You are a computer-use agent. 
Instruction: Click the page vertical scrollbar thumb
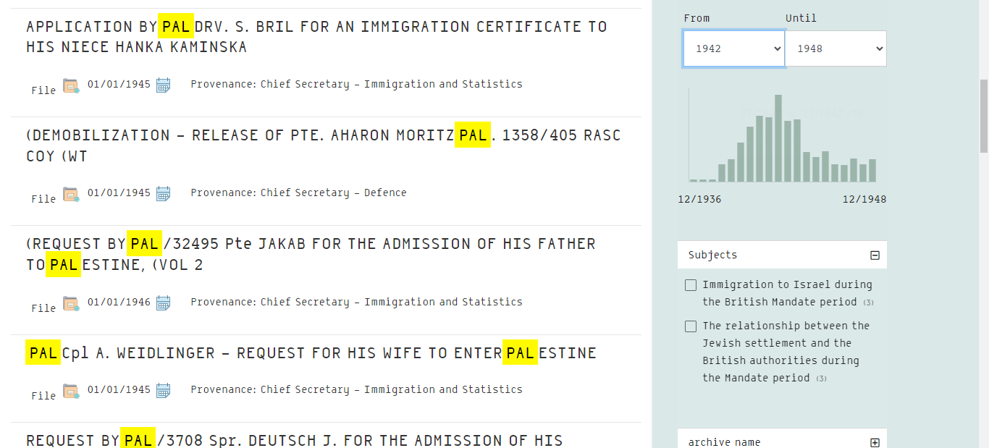[x=983, y=116]
